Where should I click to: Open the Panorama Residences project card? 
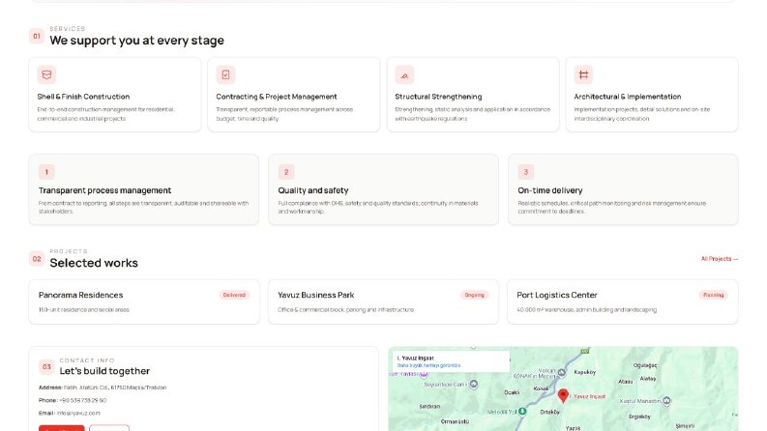(x=144, y=302)
